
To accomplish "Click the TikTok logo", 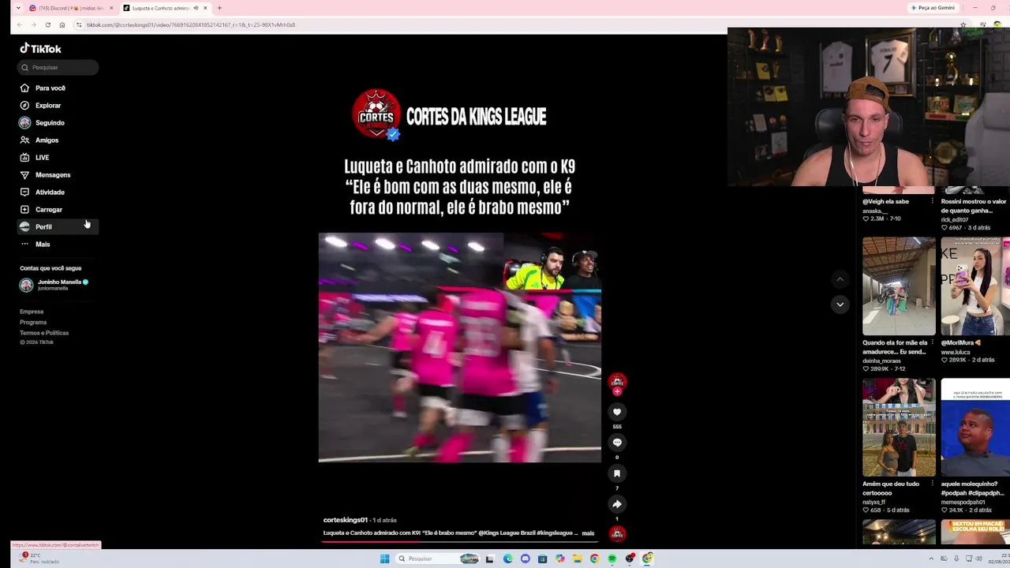I will tap(40, 48).
